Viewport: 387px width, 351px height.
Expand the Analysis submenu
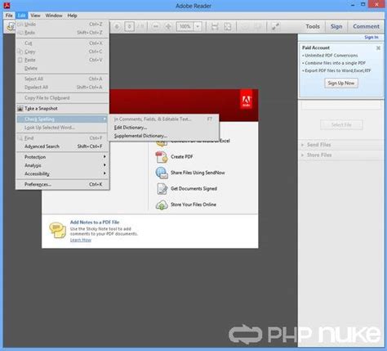point(63,165)
